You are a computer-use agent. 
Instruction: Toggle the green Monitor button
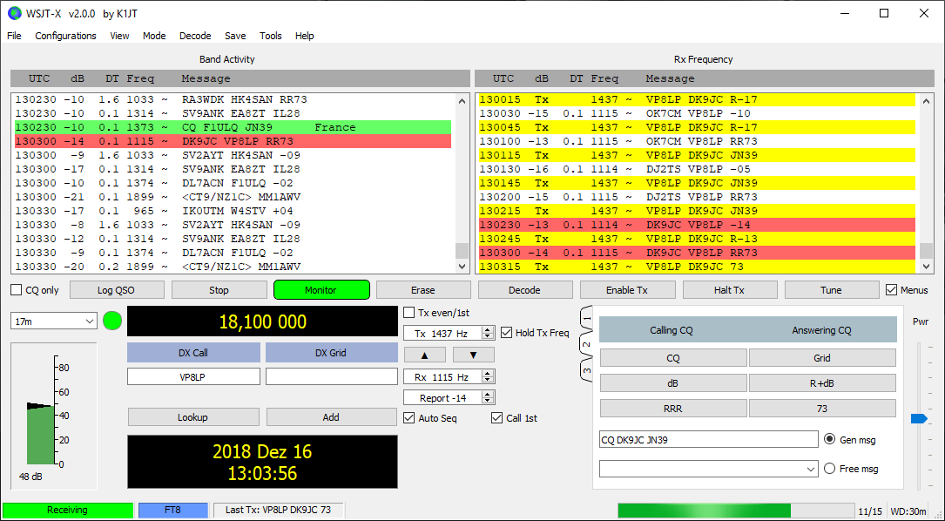coord(321,290)
